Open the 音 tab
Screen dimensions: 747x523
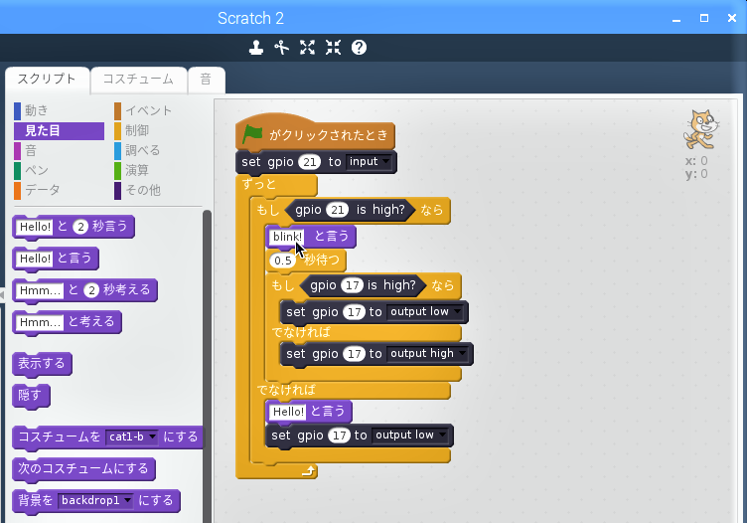click(x=206, y=80)
